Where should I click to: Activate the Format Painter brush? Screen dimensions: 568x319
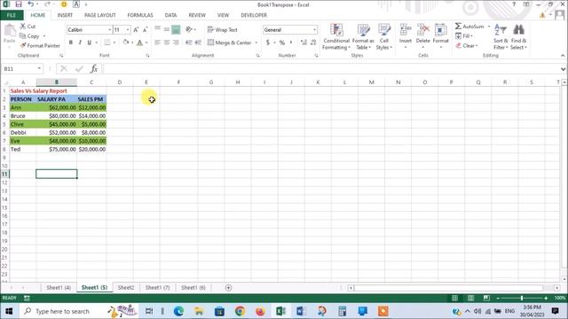click(40, 45)
